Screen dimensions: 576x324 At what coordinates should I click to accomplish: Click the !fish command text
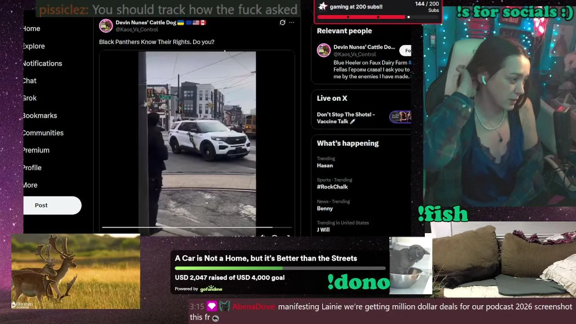443,214
